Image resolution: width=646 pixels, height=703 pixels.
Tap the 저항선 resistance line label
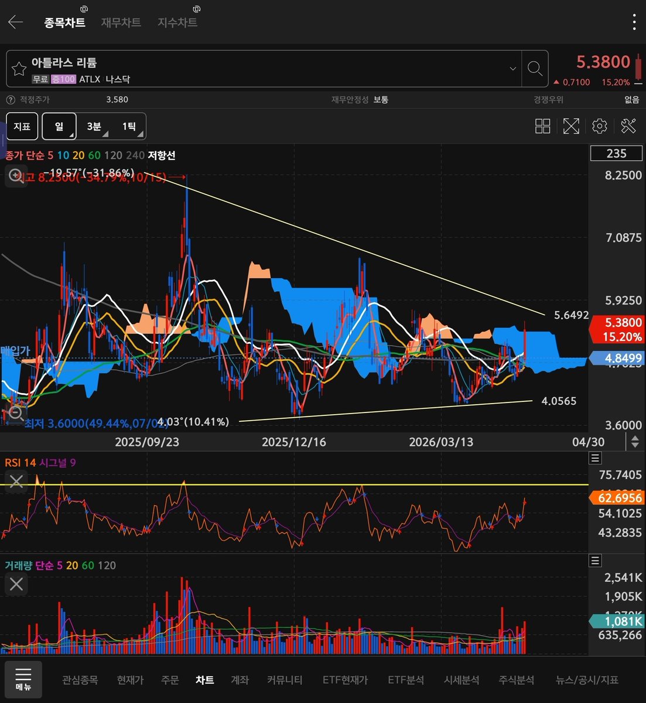click(x=162, y=155)
